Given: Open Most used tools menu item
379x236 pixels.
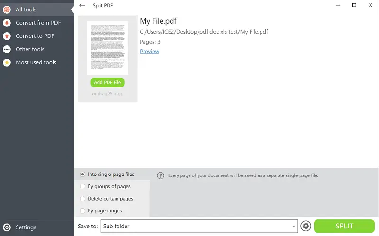Looking at the screenshot, I should (37, 62).
